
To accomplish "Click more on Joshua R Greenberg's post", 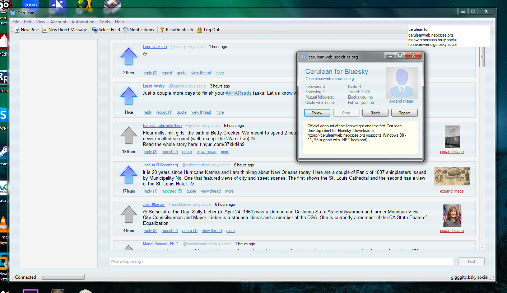I will click(229, 191).
